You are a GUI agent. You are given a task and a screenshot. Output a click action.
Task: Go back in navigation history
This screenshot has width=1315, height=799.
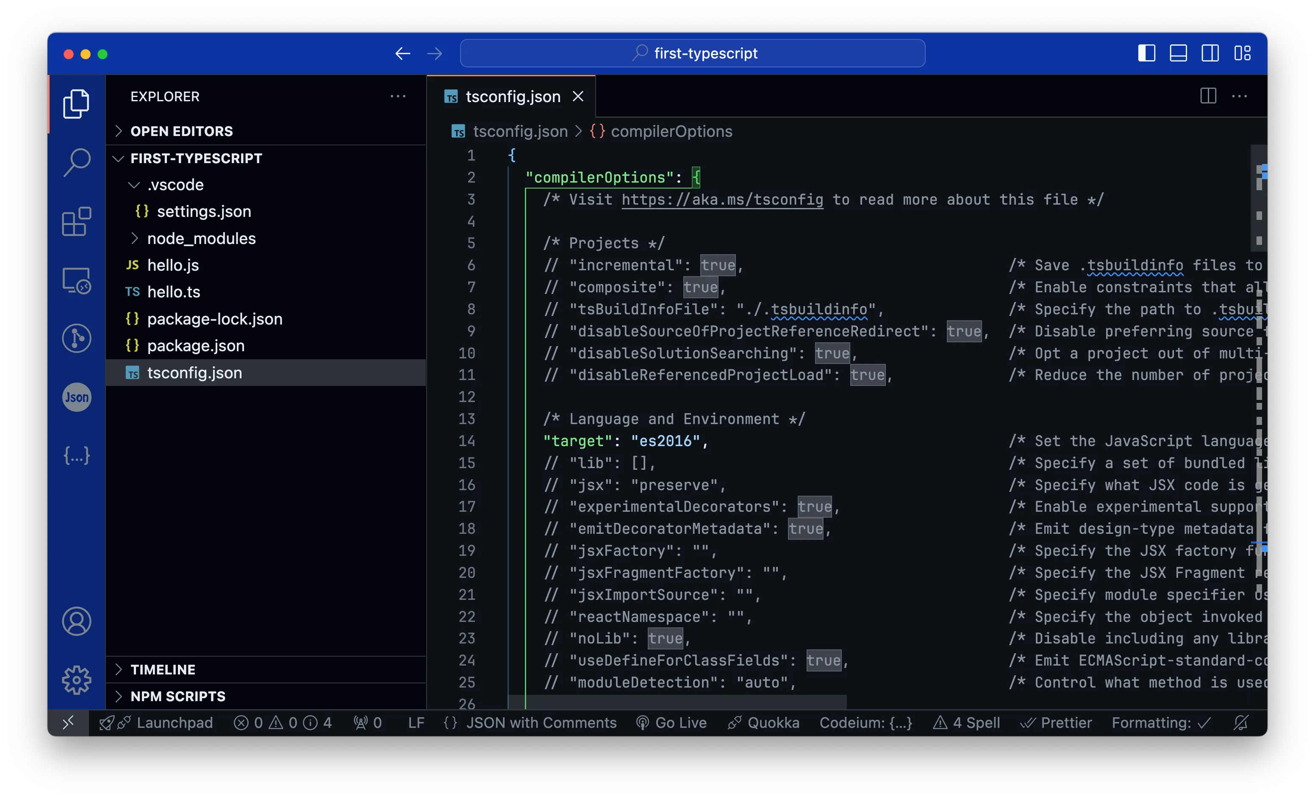pyautogui.click(x=402, y=53)
